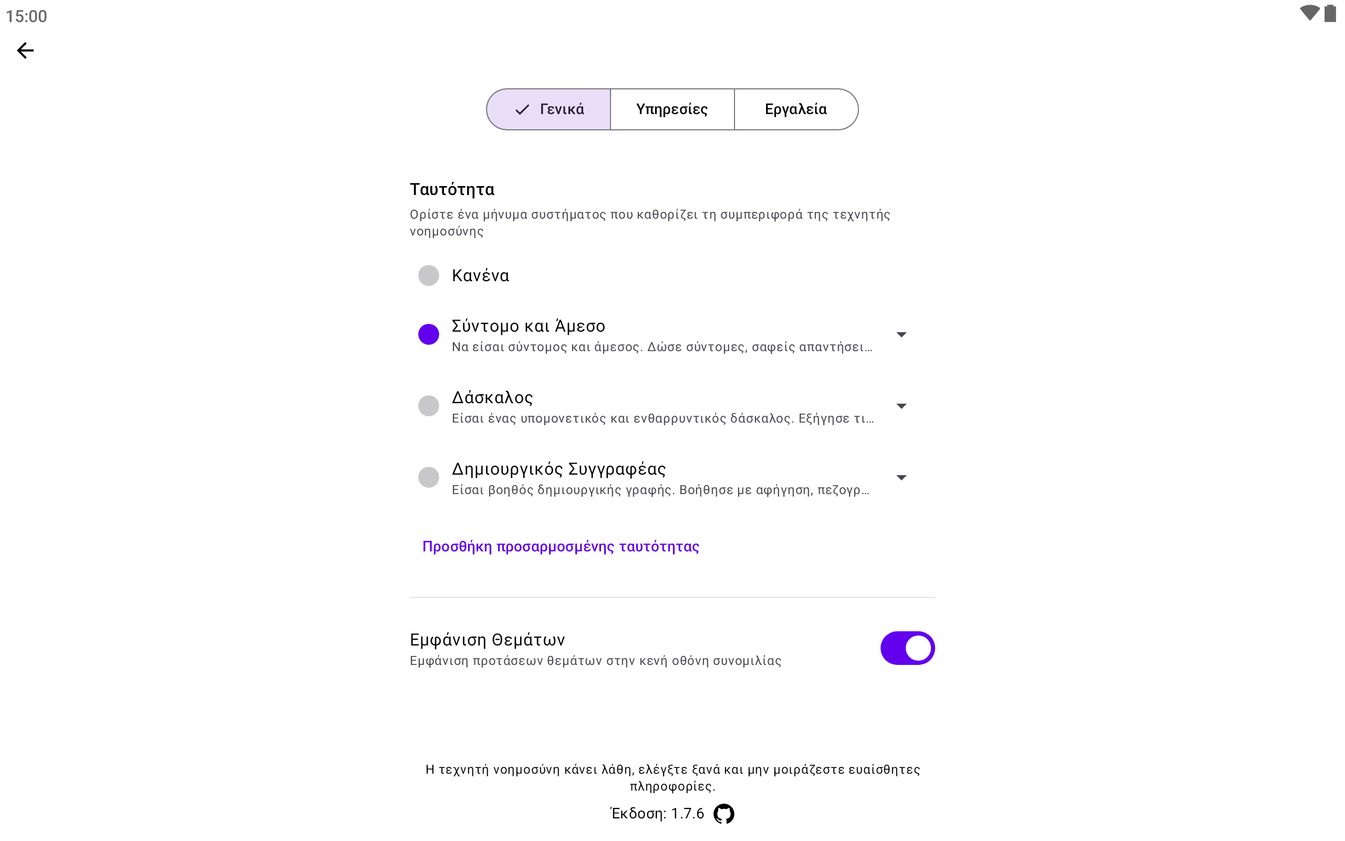Tap the back arrow icon
Viewport: 1345px width, 841px height.
(x=25, y=50)
